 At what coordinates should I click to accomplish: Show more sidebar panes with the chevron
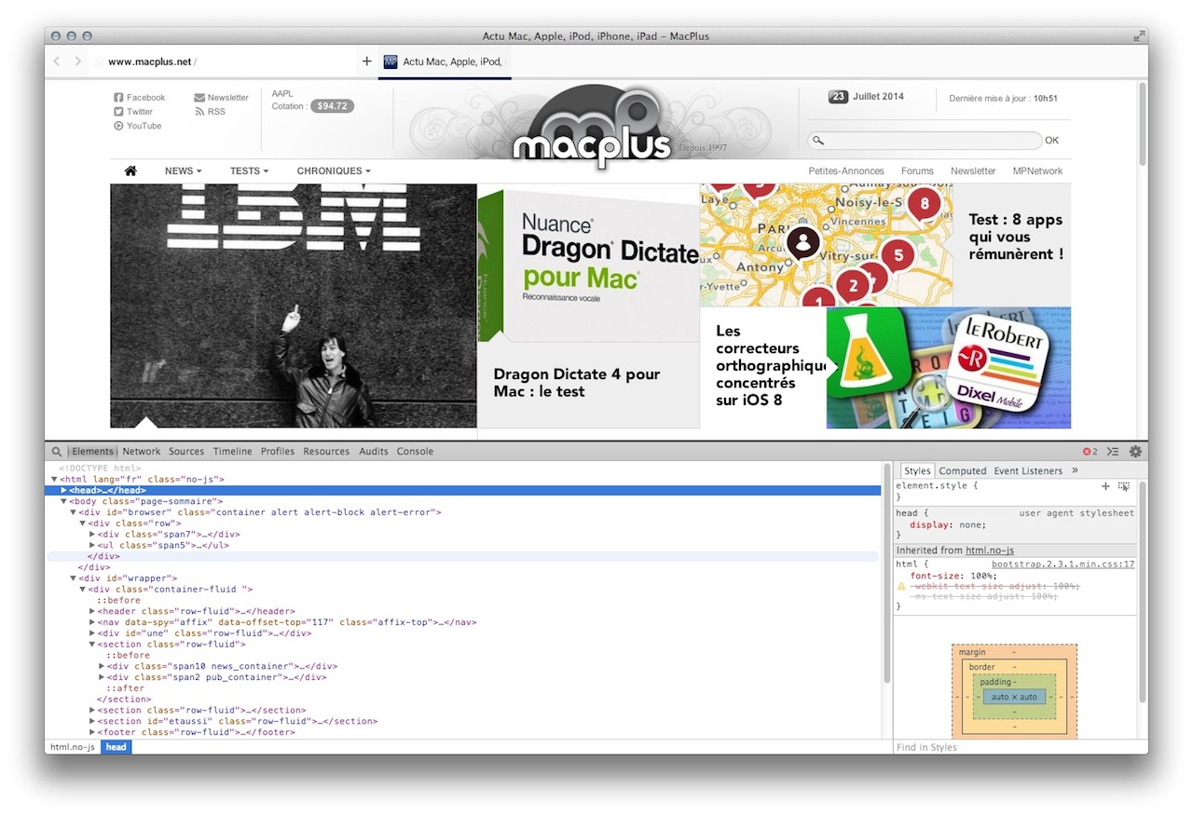[1075, 470]
